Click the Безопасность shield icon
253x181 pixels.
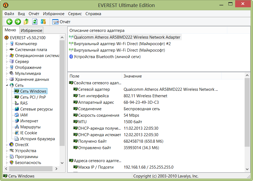point(12,162)
